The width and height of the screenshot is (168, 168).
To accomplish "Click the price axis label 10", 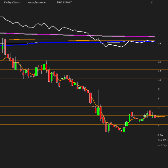I will [160, 80].
